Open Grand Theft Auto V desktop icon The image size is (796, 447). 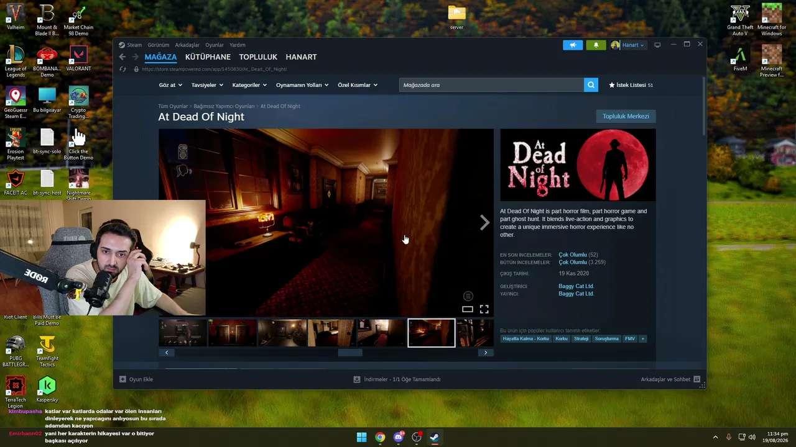click(x=740, y=20)
